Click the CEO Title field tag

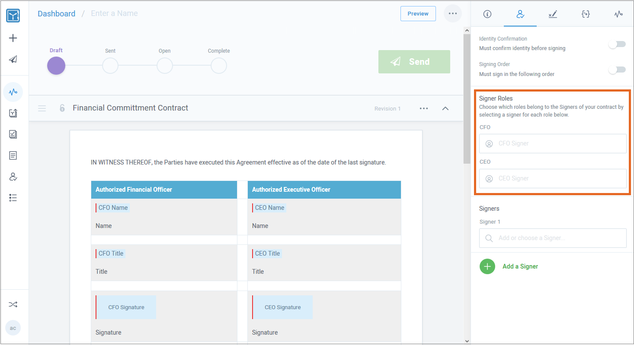coord(267,253)
